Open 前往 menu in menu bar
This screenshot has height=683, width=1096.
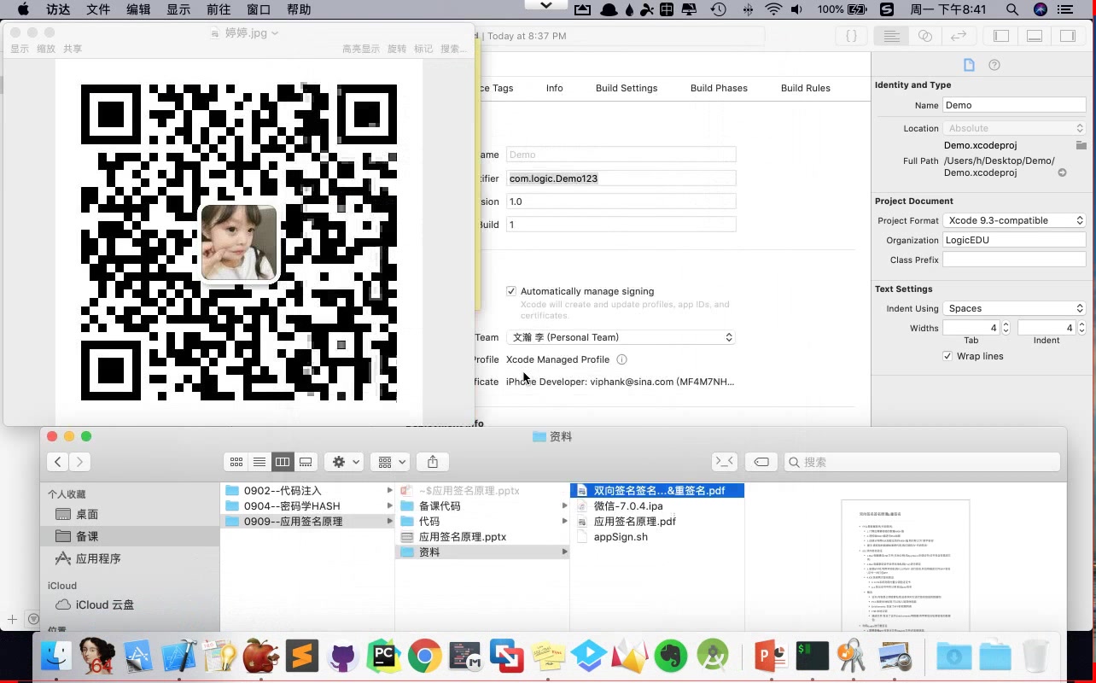click(x=219, y=9)
